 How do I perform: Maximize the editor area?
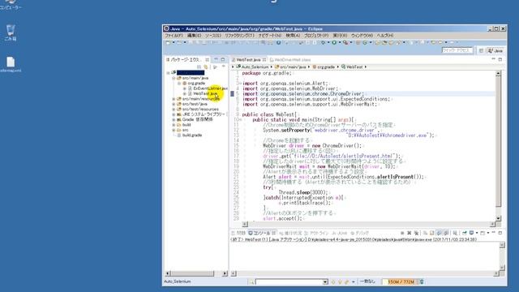(500, 59)
